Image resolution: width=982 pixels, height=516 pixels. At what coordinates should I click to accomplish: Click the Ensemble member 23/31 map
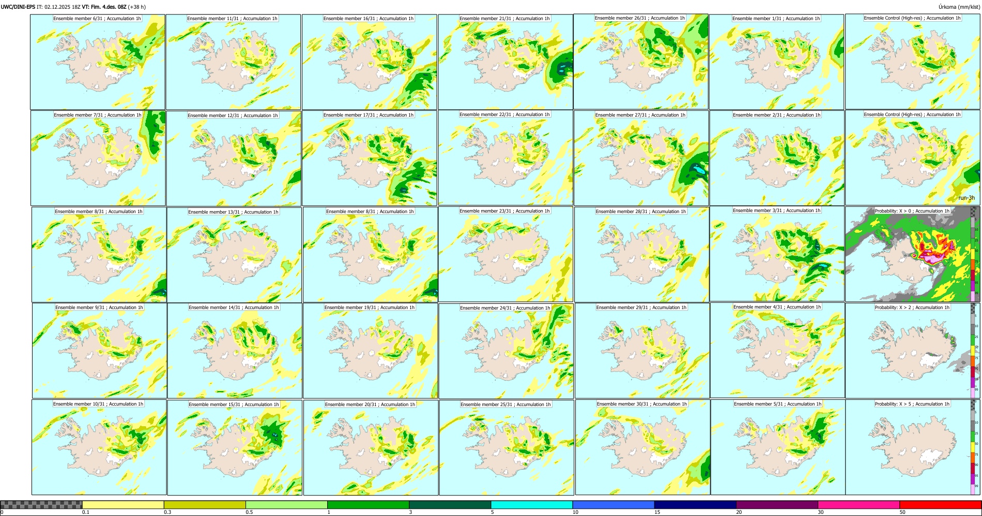point(505,254)
